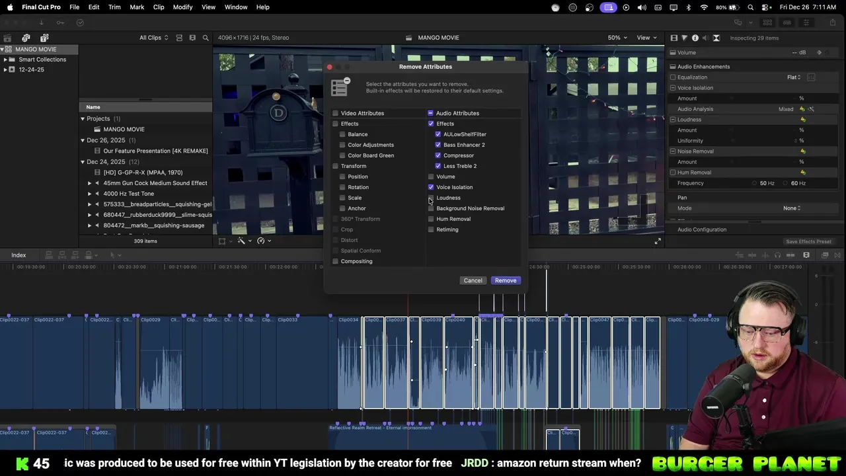Viewport: 846px width, 476px height.
Task: Show the Titles and Generators sidebar
Action: coord(44,38)
